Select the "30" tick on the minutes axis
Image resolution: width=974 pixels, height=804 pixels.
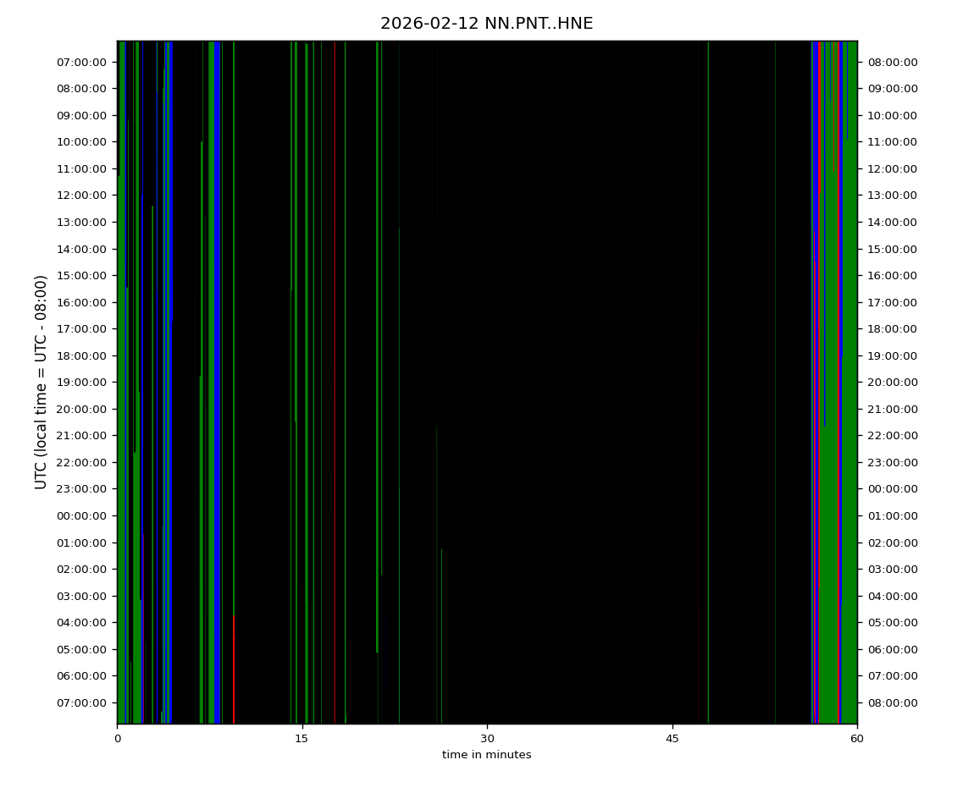point(487,738)
